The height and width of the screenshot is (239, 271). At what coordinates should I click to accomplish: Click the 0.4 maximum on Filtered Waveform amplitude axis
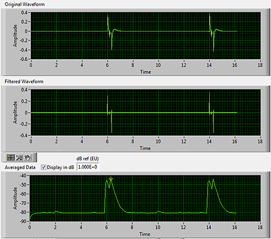click(24, 90)
